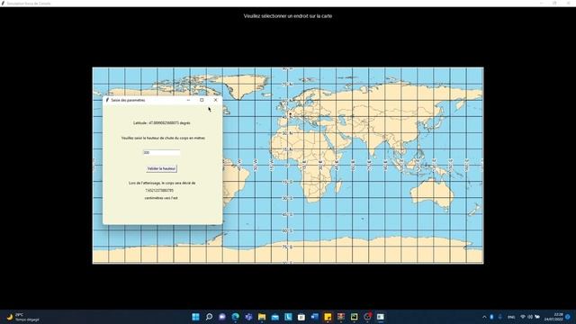Open the Chat app from the taskbar

pos(222,317)
